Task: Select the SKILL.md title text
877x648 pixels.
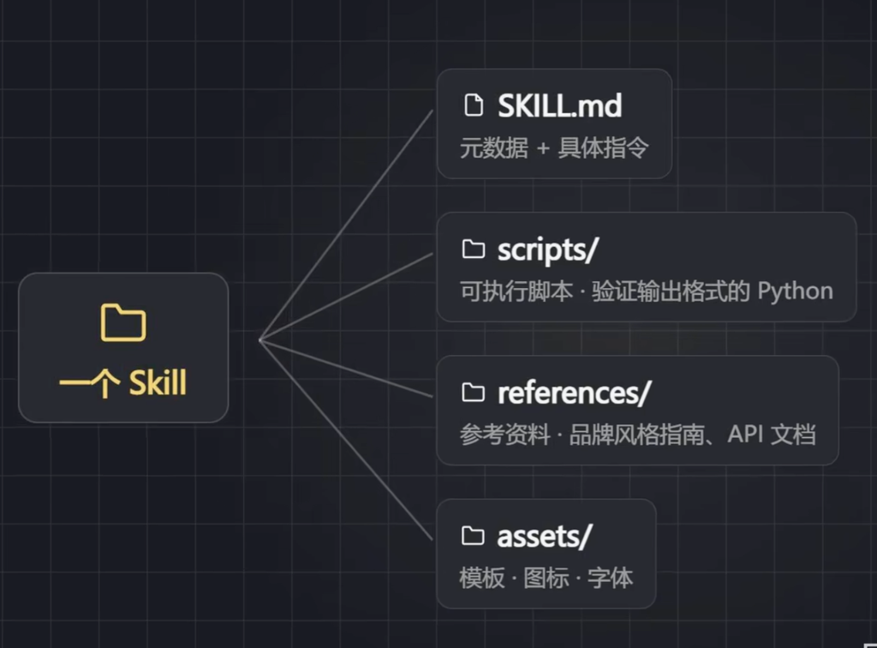Action: pyautogui.click(x=560, y=105)
